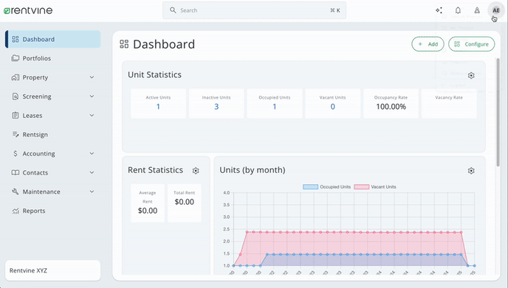The height and width of the screenshot is (288, 508).
Task: Click the Rentvine logo
Action: tap(28, 10)
